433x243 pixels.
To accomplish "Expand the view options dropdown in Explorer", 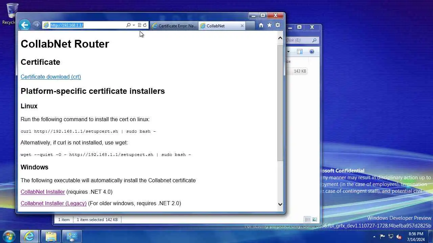I will tap(288, 52).
